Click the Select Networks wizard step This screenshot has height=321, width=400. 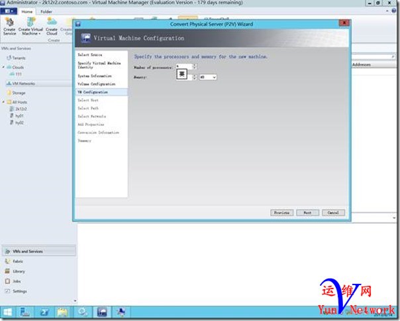[91, 116]
